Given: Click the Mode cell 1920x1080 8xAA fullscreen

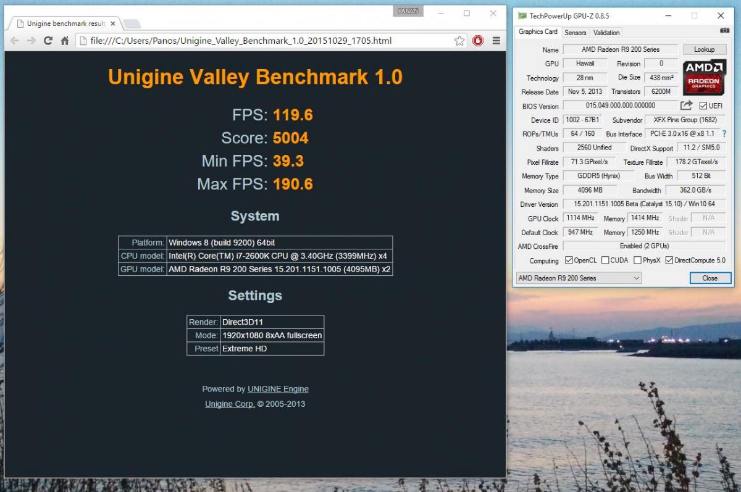Looking at the screenshot, I should click(272, 335).
